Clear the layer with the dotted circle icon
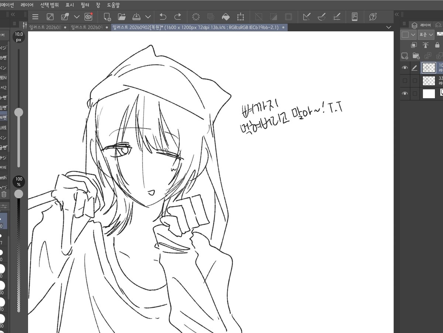 [x=196, y=17]
